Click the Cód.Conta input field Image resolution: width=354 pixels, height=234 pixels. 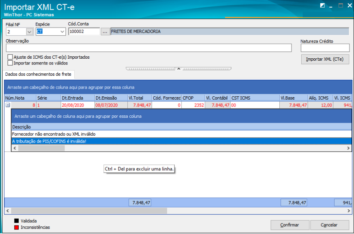tap(84, 32)
